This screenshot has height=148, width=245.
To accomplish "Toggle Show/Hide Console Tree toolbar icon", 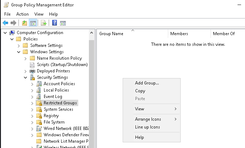I will click(33, 23).
